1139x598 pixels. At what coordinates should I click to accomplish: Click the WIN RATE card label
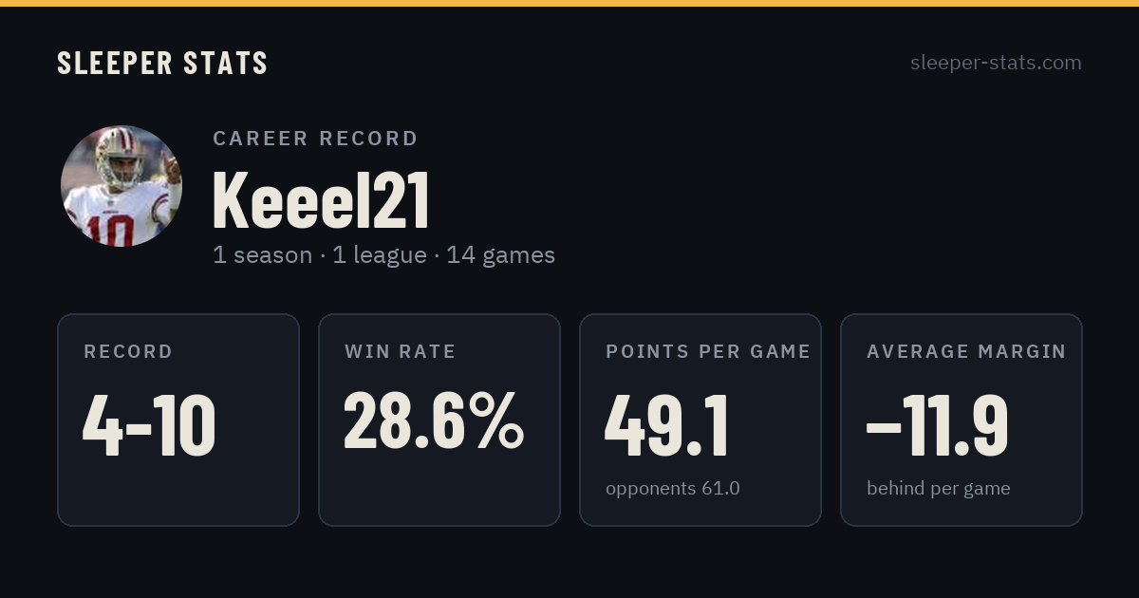tap(401, 351)
